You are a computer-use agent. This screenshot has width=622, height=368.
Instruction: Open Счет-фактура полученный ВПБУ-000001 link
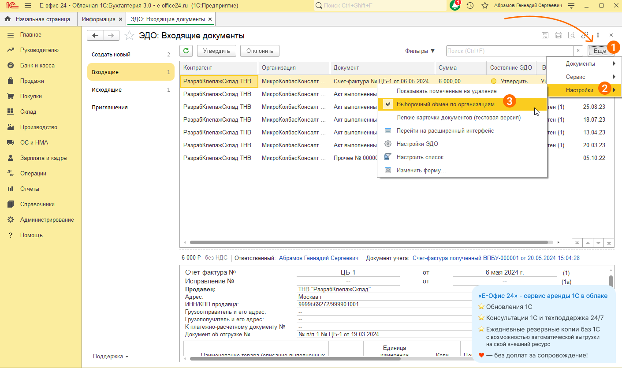point(496,258)
